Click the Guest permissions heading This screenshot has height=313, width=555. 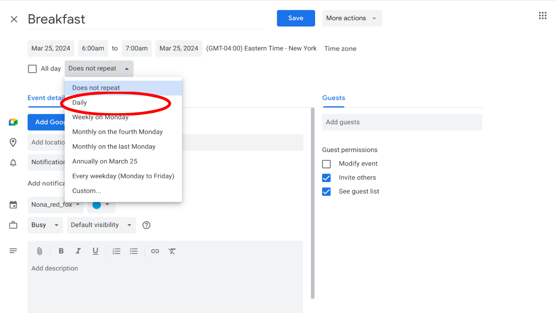(350, 150)
